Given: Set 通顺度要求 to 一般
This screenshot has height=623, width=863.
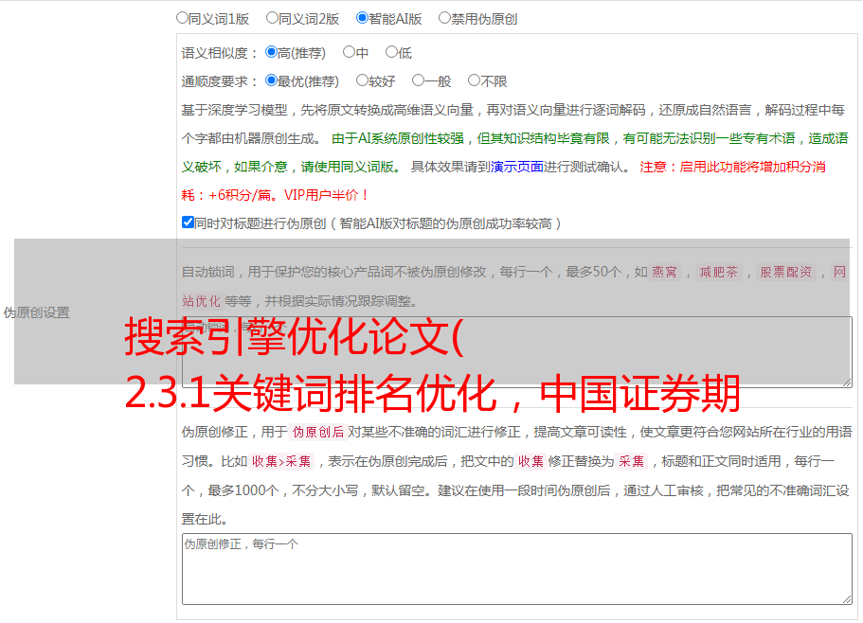Looking at the screenshot, I should click(419, 80).
